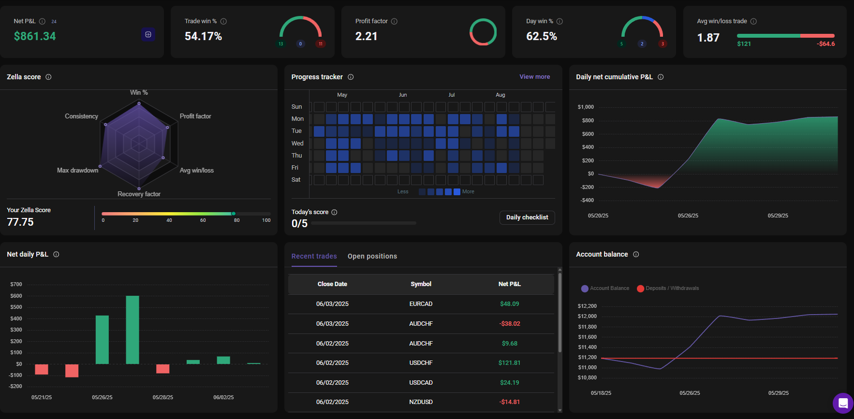Click the info icon next to Today's score

coord(334,212)
